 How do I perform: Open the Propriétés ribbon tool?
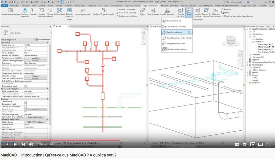pyautogui.click(x=33, y=12)
